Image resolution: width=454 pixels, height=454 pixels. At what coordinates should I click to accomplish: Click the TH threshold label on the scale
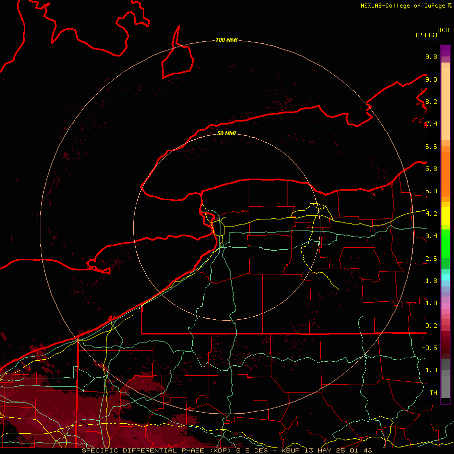433,392
